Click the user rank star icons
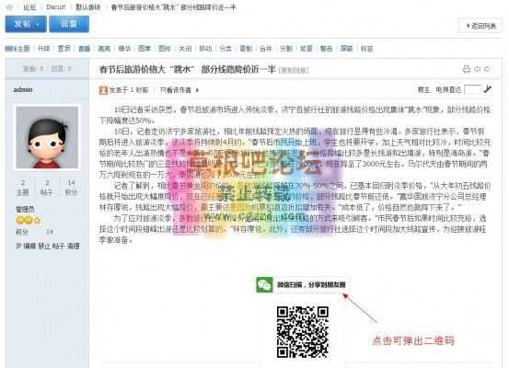 (29, 221)
